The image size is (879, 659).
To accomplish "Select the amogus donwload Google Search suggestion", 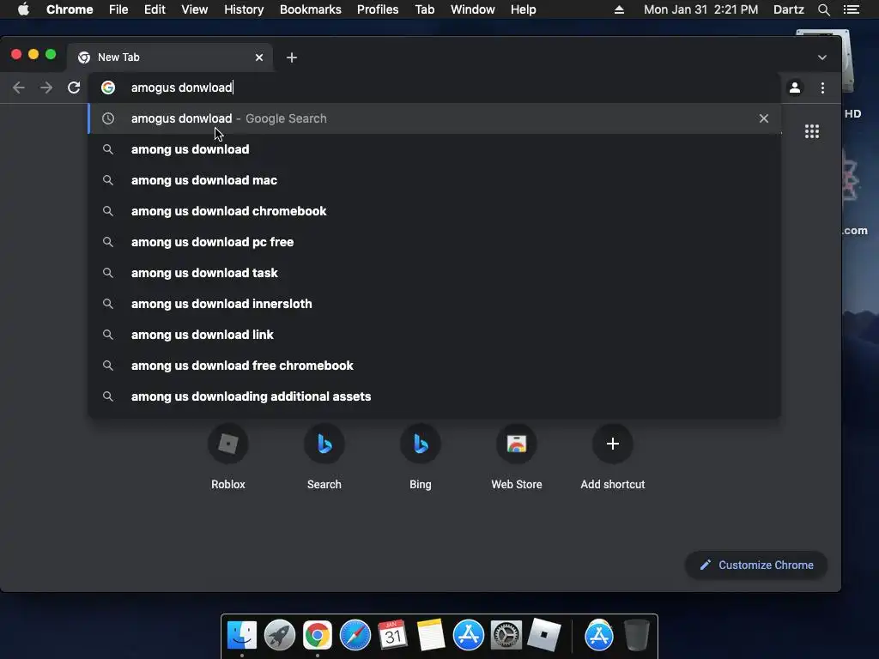I will pos(434,118).
